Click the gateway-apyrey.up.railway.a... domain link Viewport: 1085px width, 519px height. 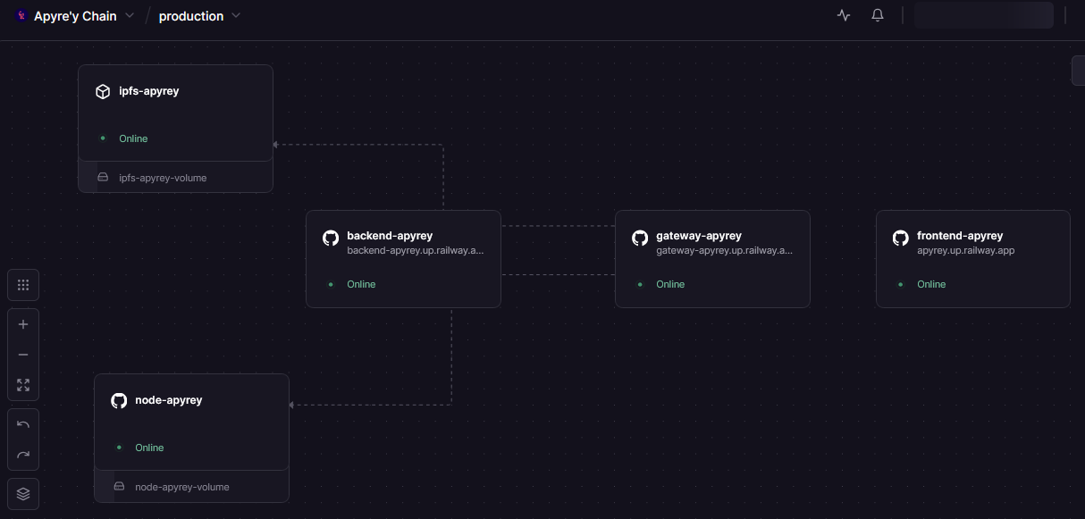(x=724, y=251)
